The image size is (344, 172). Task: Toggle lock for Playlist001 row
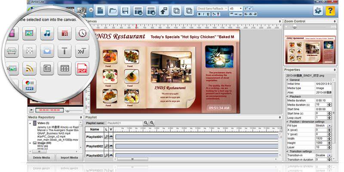pyautogui.click(x=107, y=137)
